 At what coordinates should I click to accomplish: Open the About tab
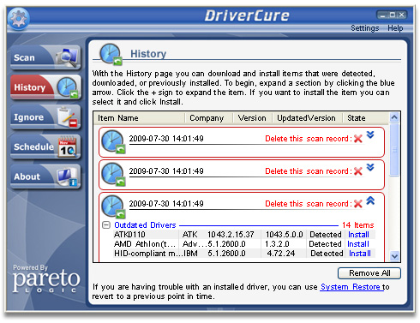[45, 176]
